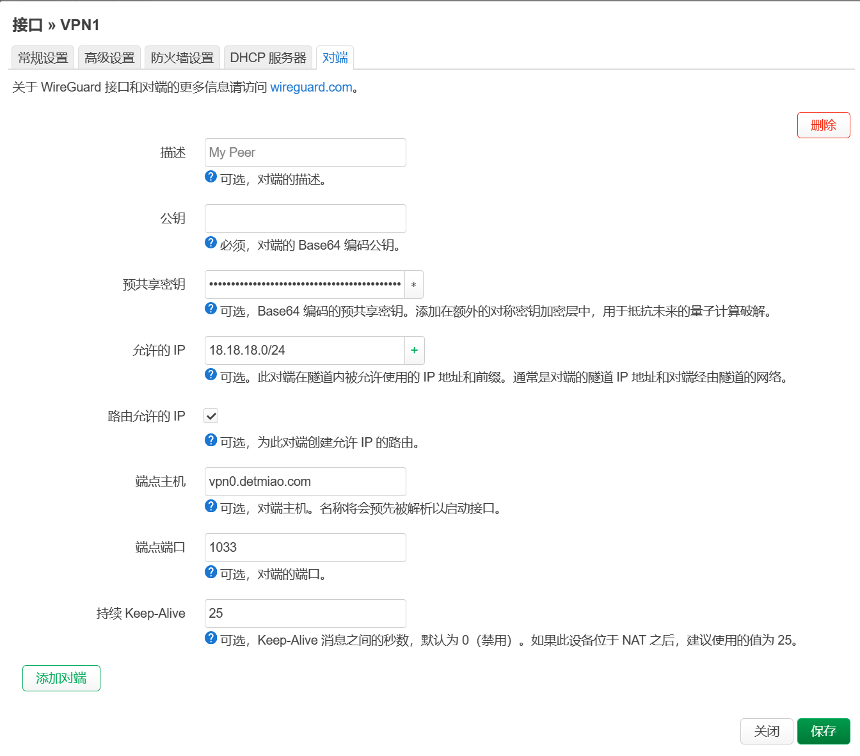Click 添加对端 button
This screenshot has width=860, height=756.
pyautogui.click(x=61, y=679)
